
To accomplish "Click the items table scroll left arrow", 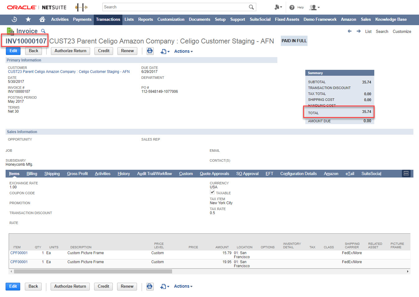I will (11, 272).
